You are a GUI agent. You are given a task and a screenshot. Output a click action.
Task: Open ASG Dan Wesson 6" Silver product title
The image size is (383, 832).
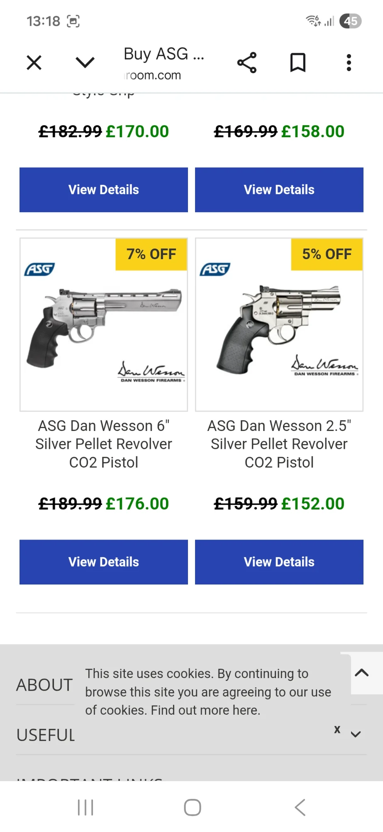(x=104, y=444)
